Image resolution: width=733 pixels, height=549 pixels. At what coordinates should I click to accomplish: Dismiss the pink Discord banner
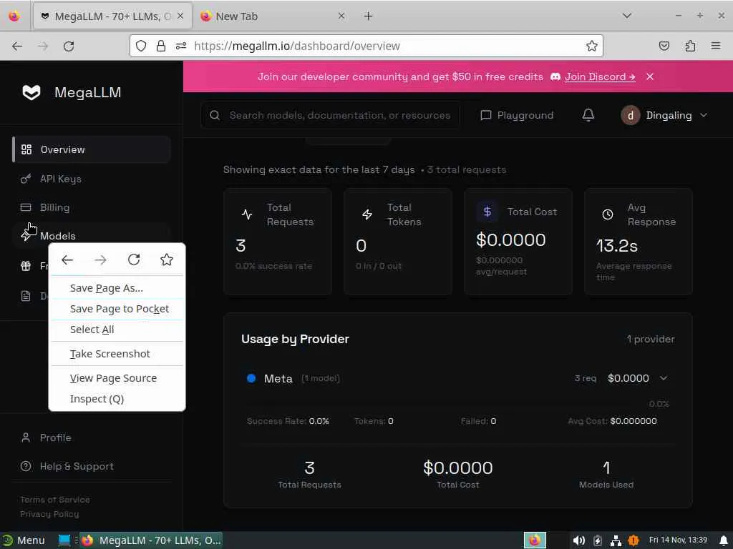coord(650,76)
